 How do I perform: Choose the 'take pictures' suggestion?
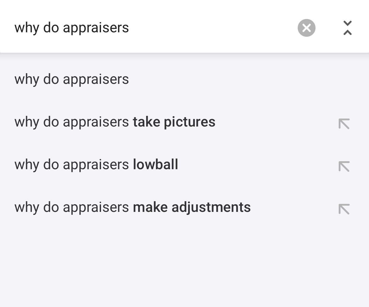(x=115, y=122)
